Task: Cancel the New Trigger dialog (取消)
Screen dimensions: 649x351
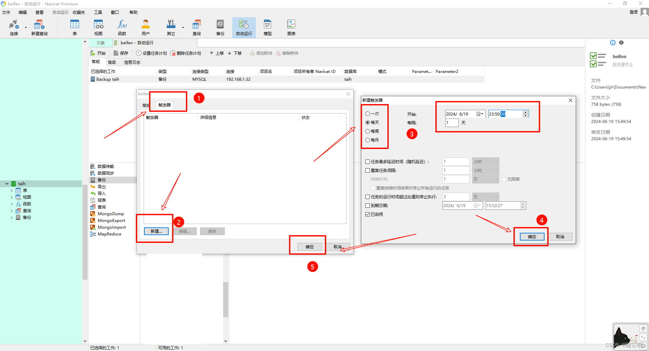Action: click(x=560, y=236)
